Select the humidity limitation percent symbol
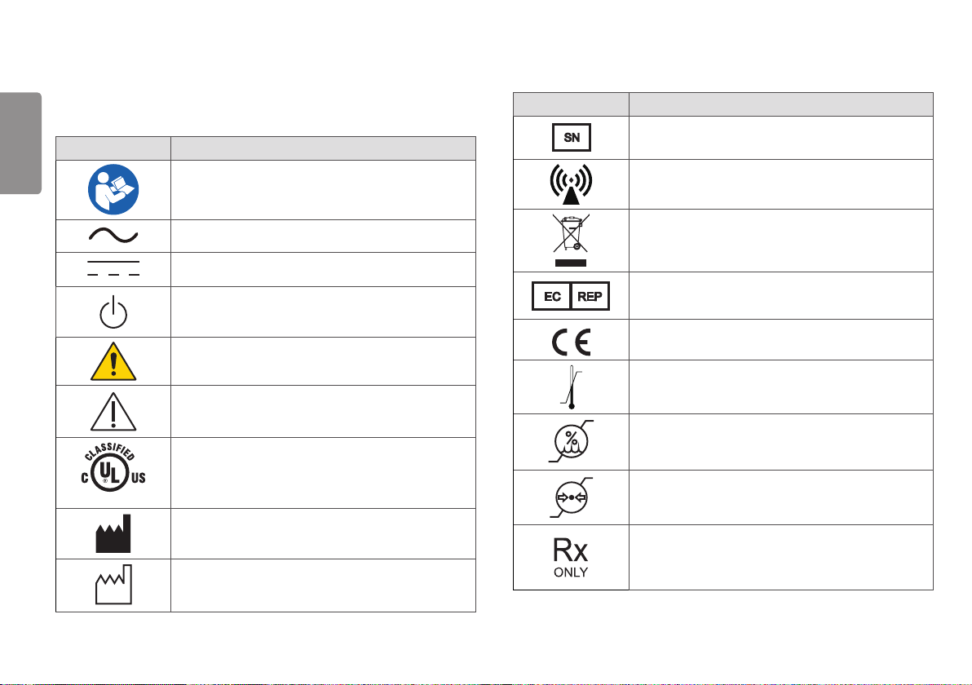972x685 pixels. [x=571, y=441]
